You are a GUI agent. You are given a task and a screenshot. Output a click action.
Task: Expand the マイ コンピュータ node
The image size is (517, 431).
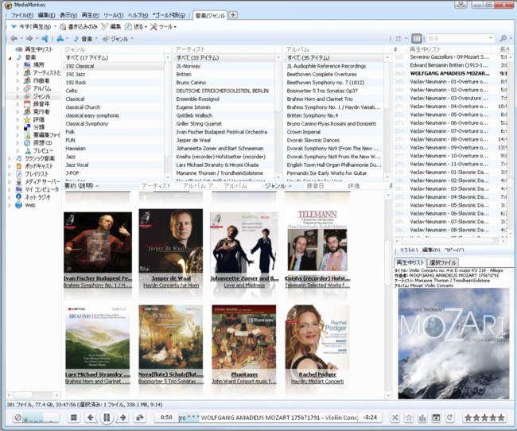click(10, 189)
